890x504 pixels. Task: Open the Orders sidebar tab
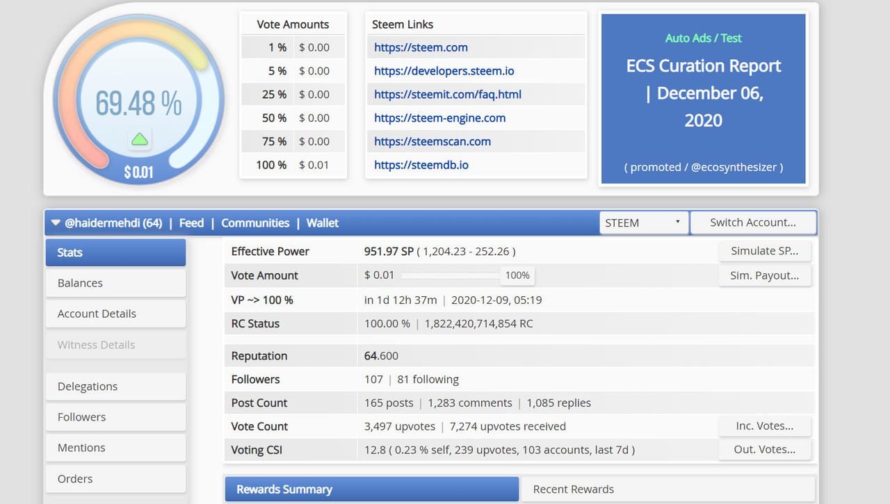tap(115, 479)
